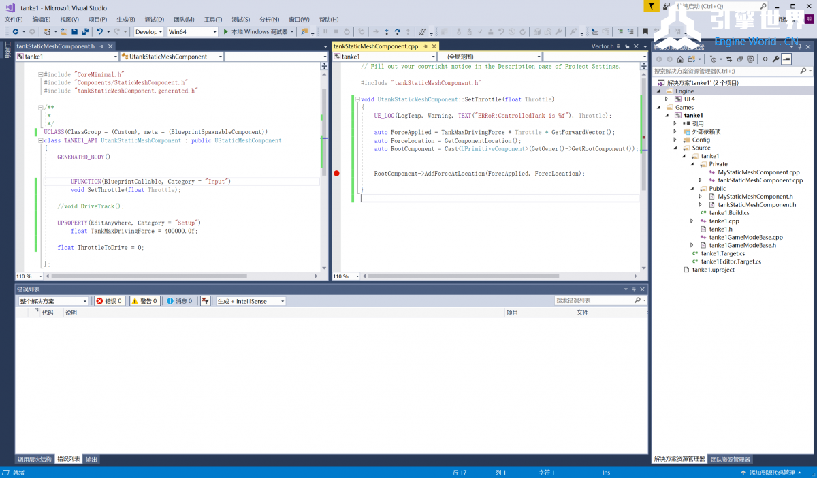Click the save file icon
This screenshot has width=817, height=478.
tap(74, 31)
